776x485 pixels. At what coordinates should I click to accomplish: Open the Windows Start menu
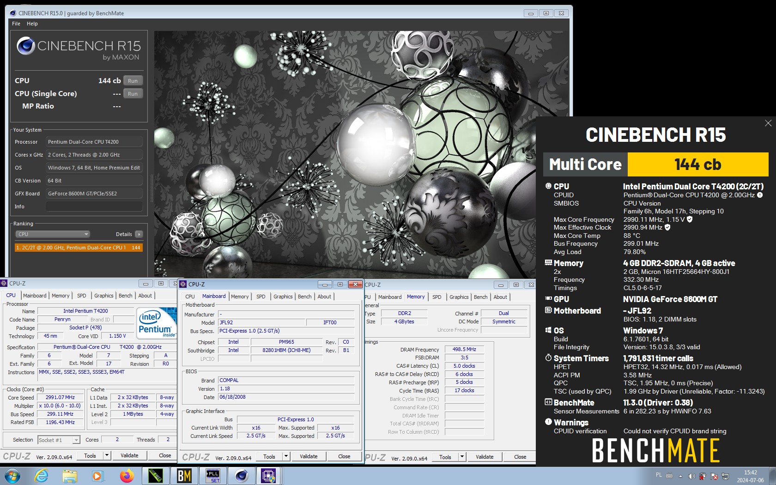point(12,476)
